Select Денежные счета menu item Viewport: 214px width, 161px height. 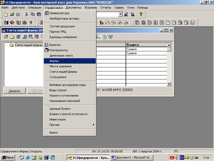pos(70,56)
